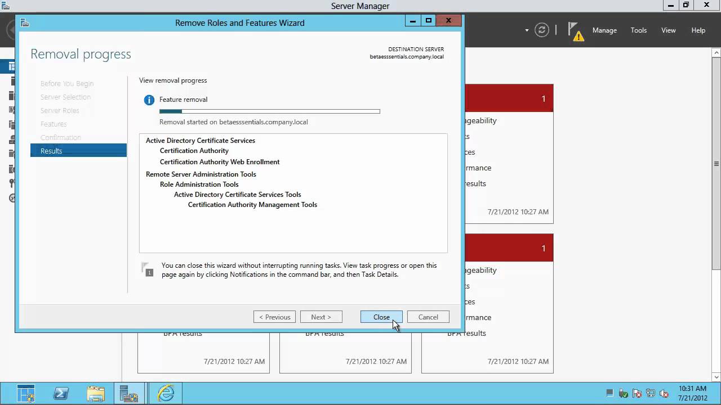Click the Cancel button in the wizard
The image size is (721, 405).
(428, 317)
